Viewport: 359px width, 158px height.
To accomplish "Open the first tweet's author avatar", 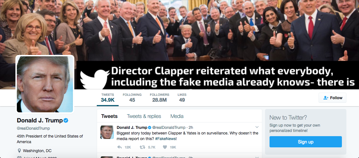I will coord(107,132).
